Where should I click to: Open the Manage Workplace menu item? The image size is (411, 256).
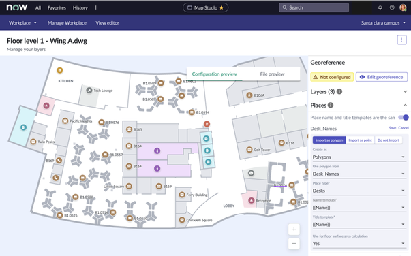(67, 22)
